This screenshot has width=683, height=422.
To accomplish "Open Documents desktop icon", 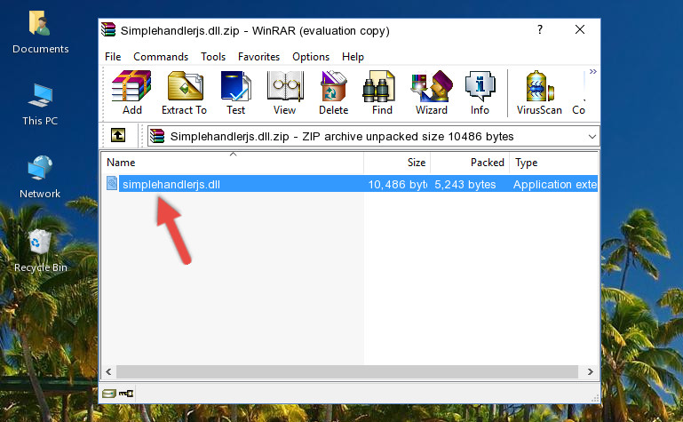I will tap(40, 32).
